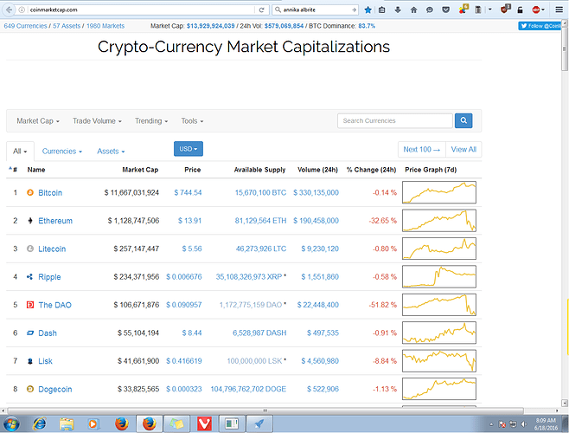Show hidden tray icons arrow
Viewport: 569px width, 433px height.
tap(491, 424)
